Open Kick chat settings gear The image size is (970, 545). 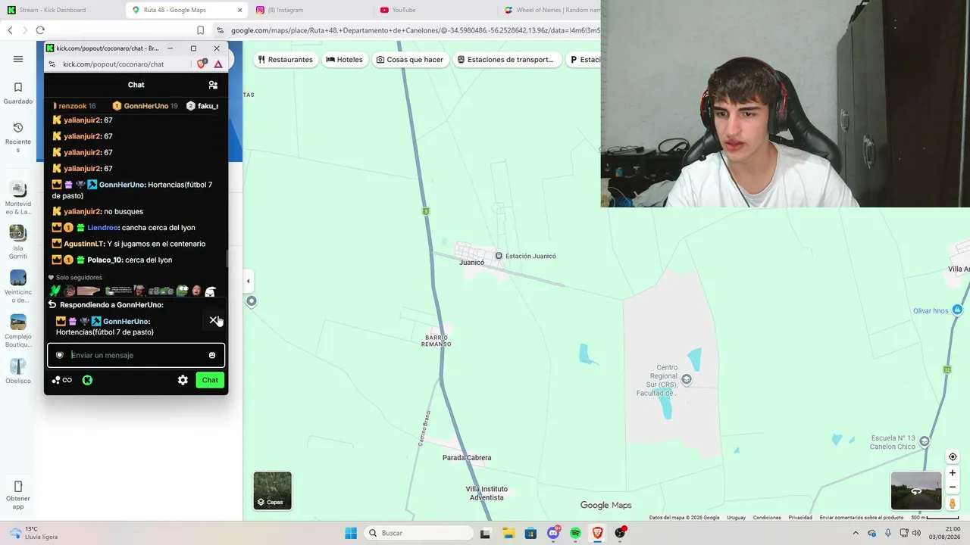[x=183, y=380]
